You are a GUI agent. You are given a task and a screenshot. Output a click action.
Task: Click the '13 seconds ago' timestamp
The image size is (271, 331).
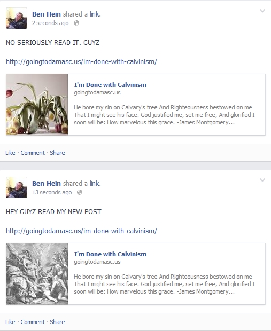coord(52,192)
